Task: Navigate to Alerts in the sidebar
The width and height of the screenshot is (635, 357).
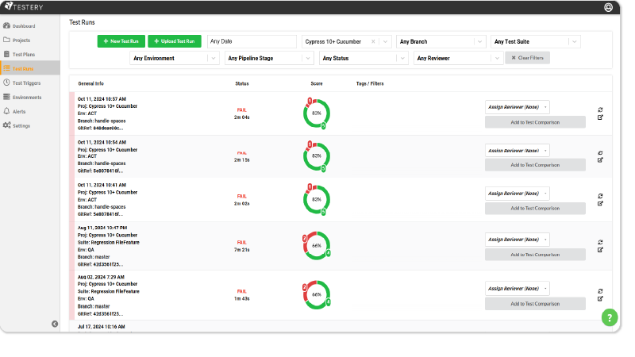Action: 19,111
